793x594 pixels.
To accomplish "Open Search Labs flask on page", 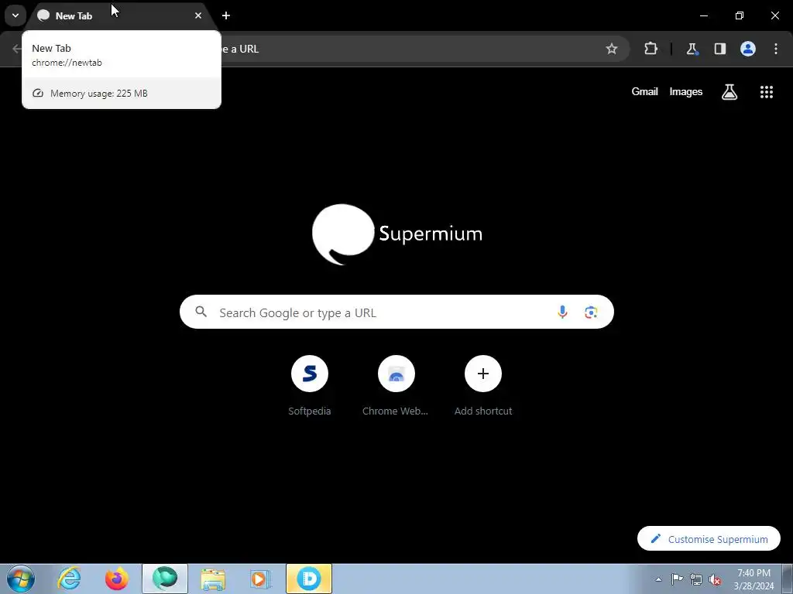I will 729,92.
